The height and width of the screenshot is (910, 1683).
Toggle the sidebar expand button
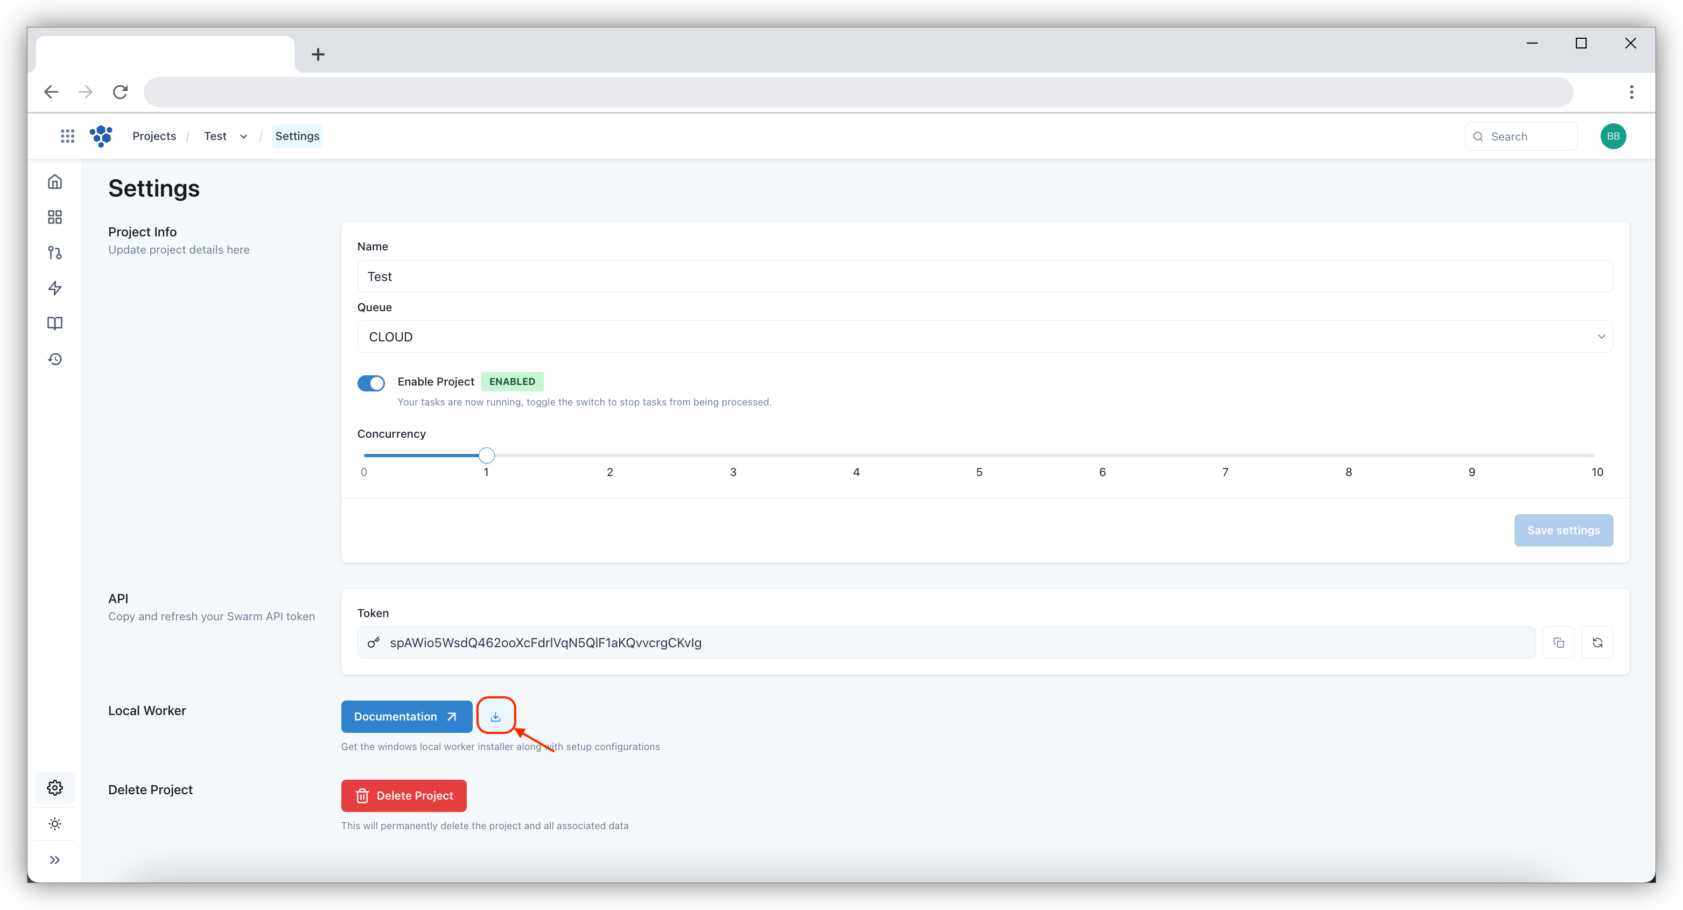(x=55, y=859)
